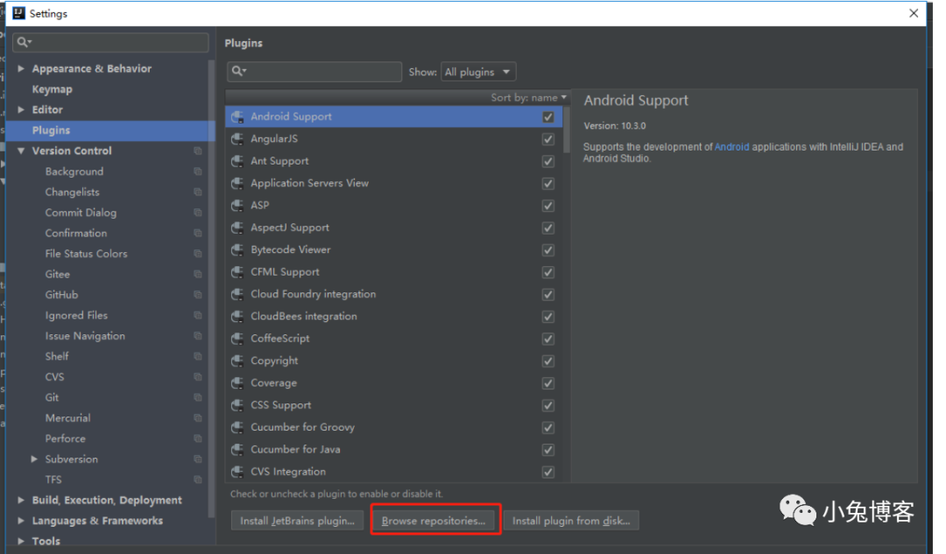The image size is (946, 554).
Task: Click the Cucumber for Java plugin icon
Action: [237, 450]
